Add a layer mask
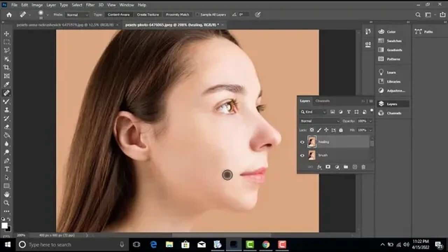This screenshot has height=252, width=448. (328, 167)
